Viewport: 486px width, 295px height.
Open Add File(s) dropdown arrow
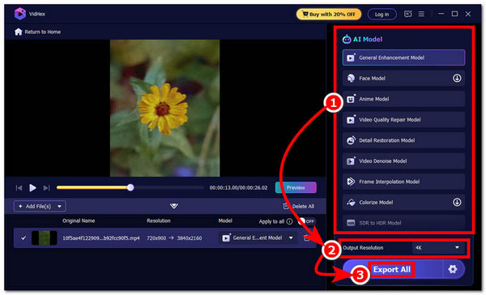(59, 207)
